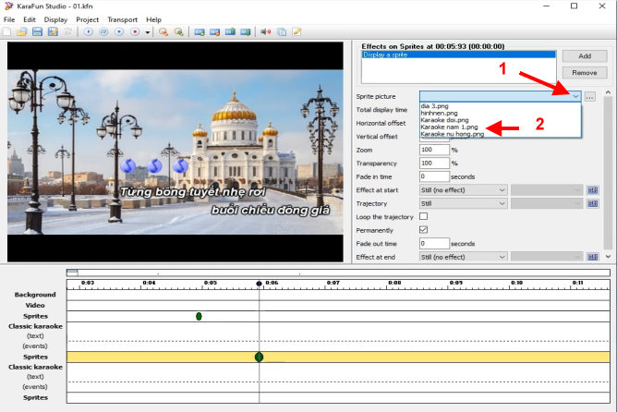
Task: Expand the Trajectory dropdown
Action: click(x=464, y=203)
